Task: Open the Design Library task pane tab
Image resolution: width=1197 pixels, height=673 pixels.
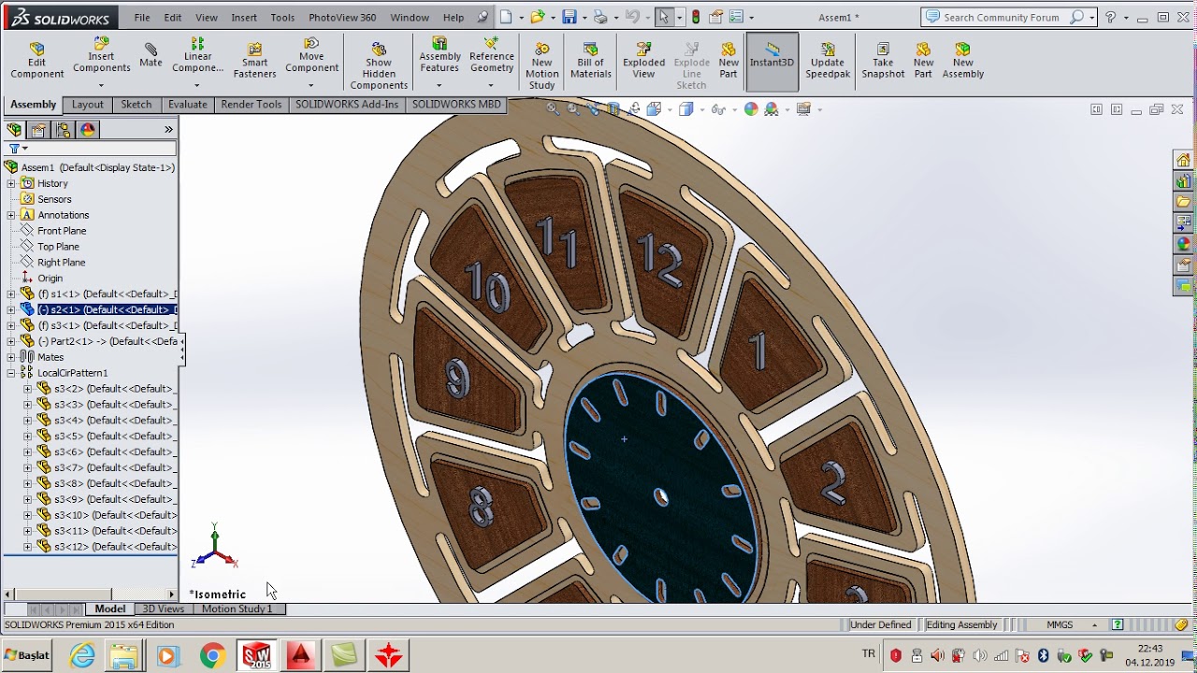Action: coord(1184,181)
